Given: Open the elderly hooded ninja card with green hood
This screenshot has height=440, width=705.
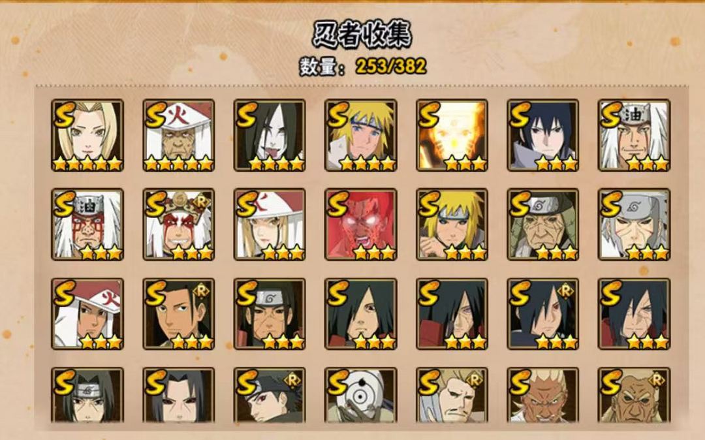Looking at the screenshot, I should pyautogui.click(x=542, y=225).
